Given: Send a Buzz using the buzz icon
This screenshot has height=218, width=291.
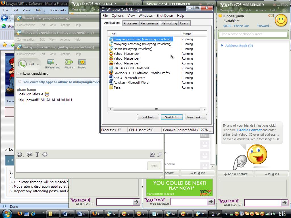Looking at the screenshot, I should [x=29, y=154].
